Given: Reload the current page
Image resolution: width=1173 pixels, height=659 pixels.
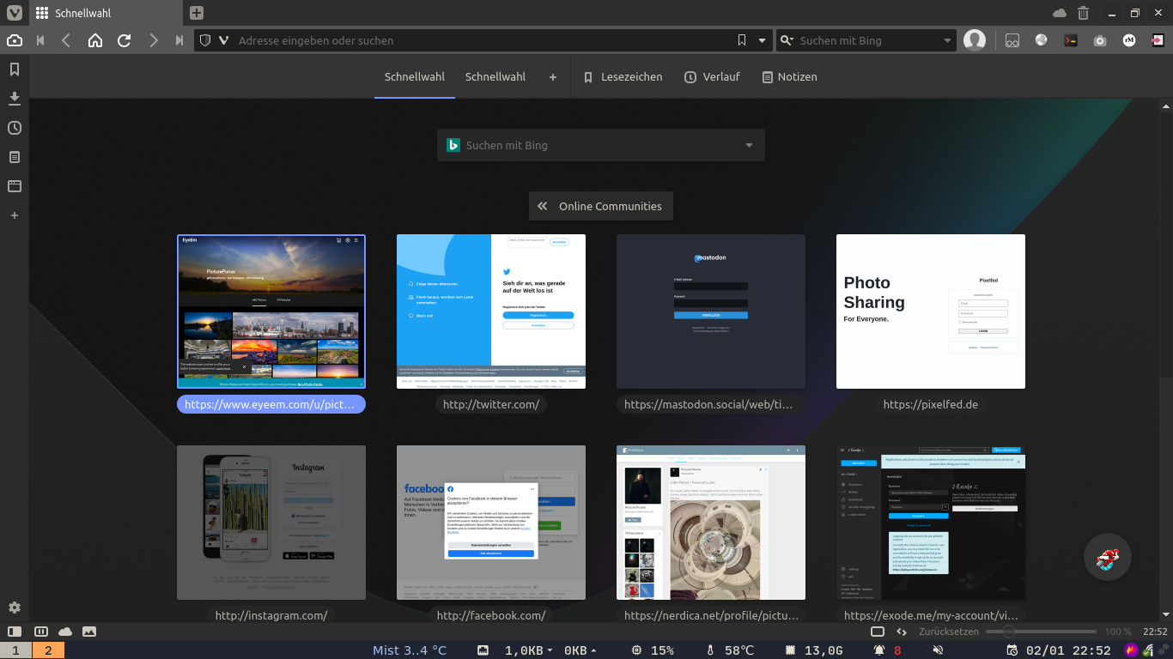Looking at the screenshot, I should (125, 40).
